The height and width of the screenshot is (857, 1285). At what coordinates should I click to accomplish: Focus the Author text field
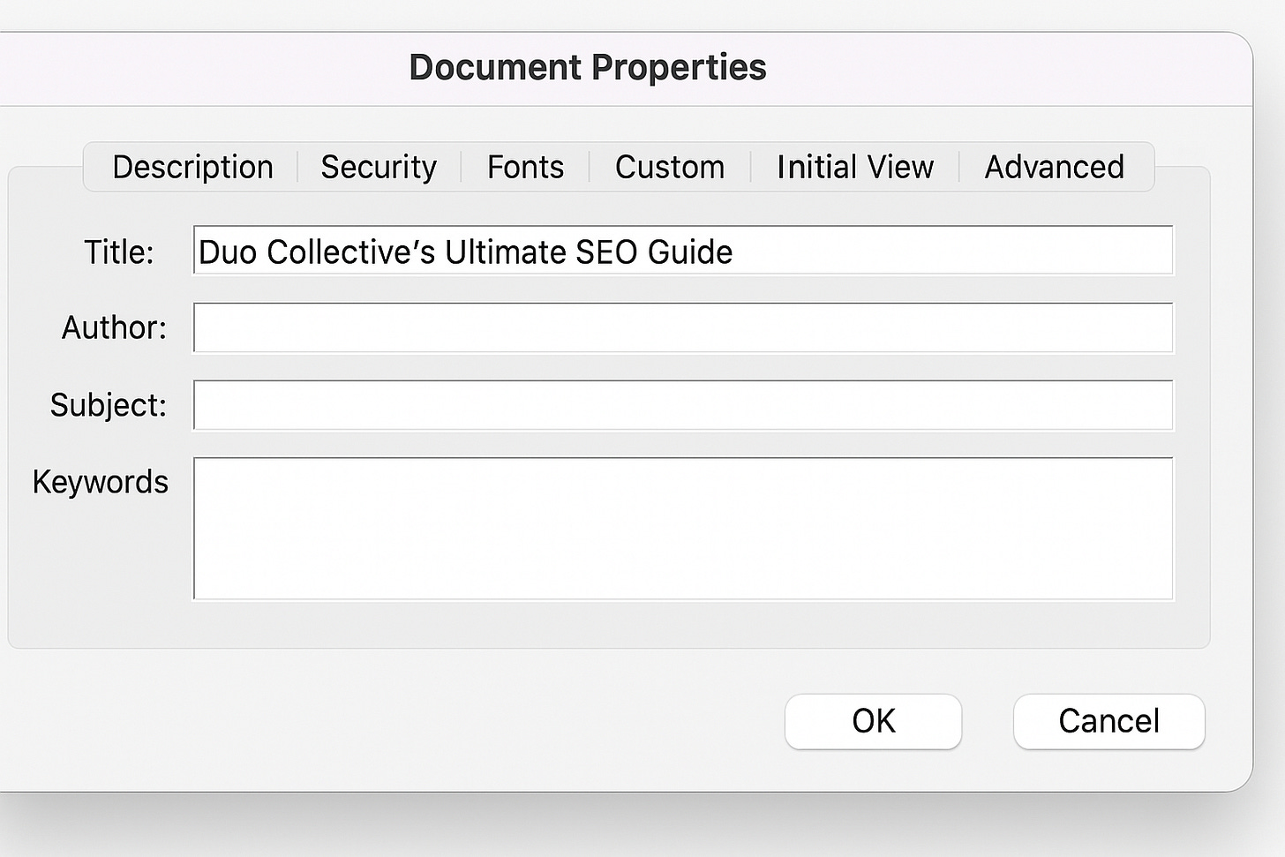pyautogui.click(x=683, y=327)
